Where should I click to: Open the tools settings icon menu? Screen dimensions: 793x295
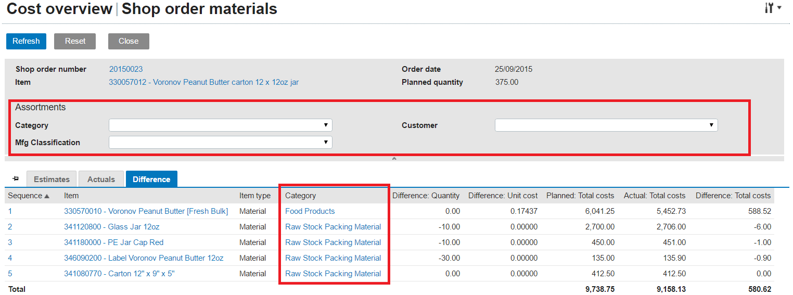[773, 8]
